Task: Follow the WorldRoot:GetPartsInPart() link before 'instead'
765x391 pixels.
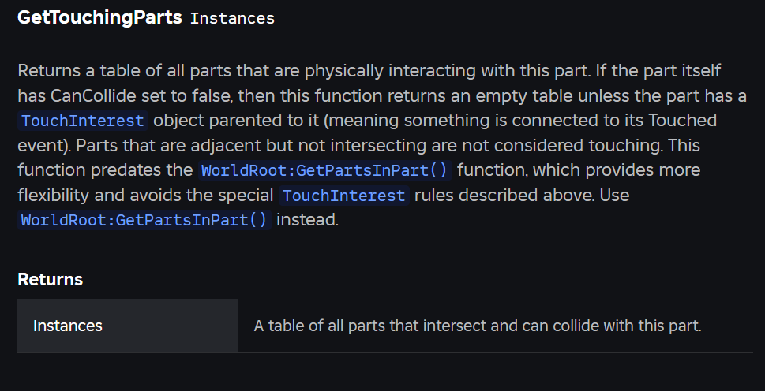Action: pyautogui.click(x=144, y=220)
